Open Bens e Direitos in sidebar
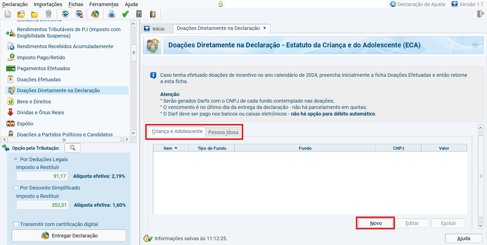Screen dimensions: 487x245 click(x=34, y=102)
